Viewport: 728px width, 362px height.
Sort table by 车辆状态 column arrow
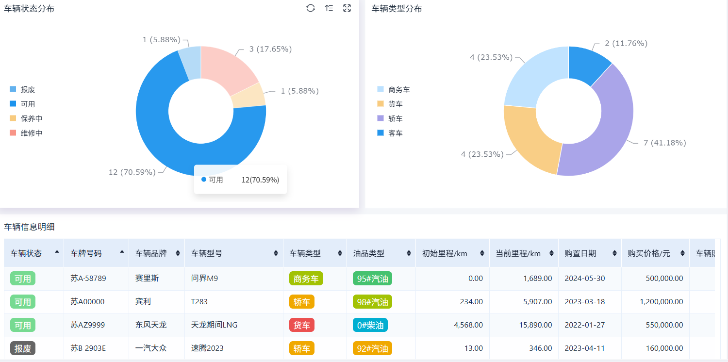point(57,253)
